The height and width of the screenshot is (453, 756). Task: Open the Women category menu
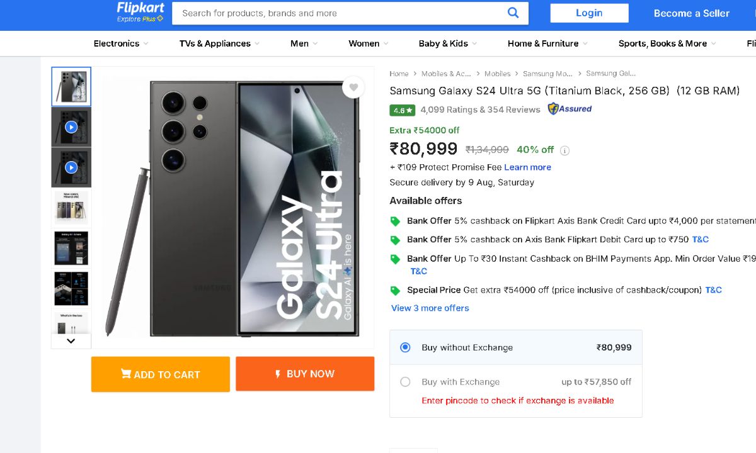[368, 43]
